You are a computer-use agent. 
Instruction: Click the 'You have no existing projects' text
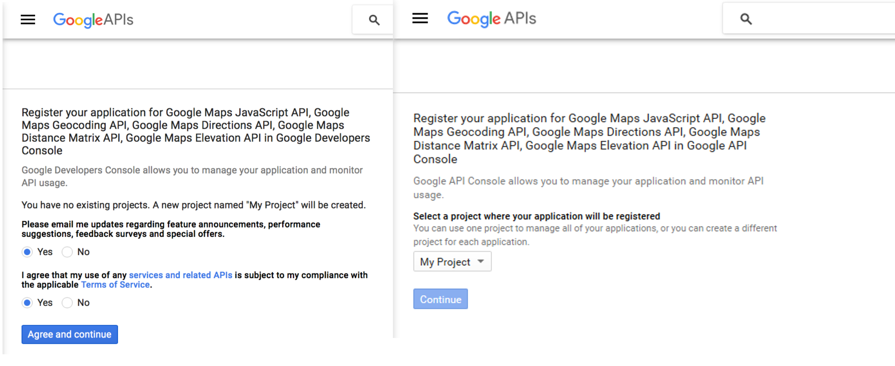[x=193, y=205]
